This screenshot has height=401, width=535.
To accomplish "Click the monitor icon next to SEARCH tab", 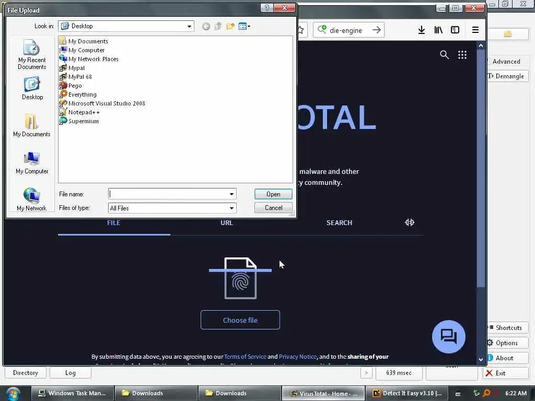I will (410, 222).
